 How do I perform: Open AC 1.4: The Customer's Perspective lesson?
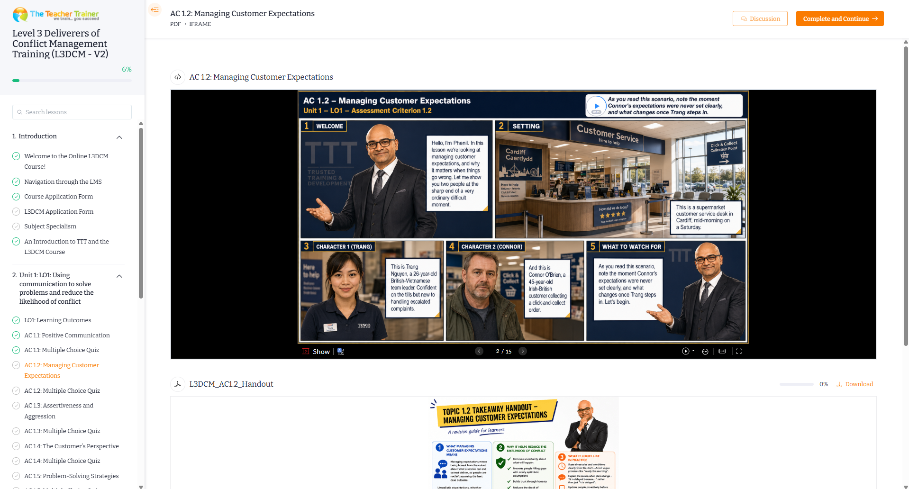72,446
